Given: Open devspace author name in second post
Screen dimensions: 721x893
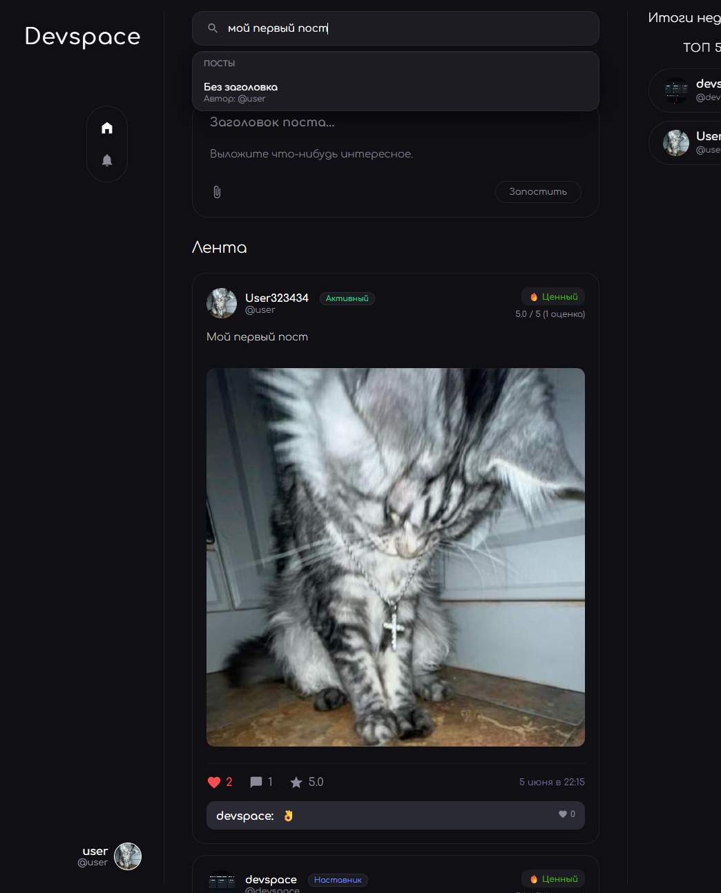Looking at the screenshot, I should [271, 879].
